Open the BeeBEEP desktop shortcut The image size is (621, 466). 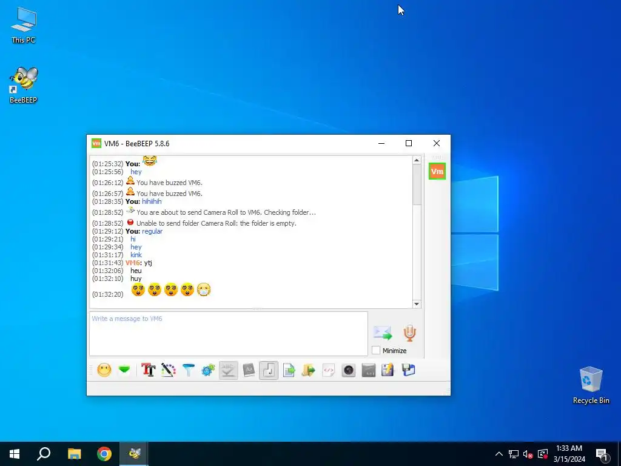[24, 85]
